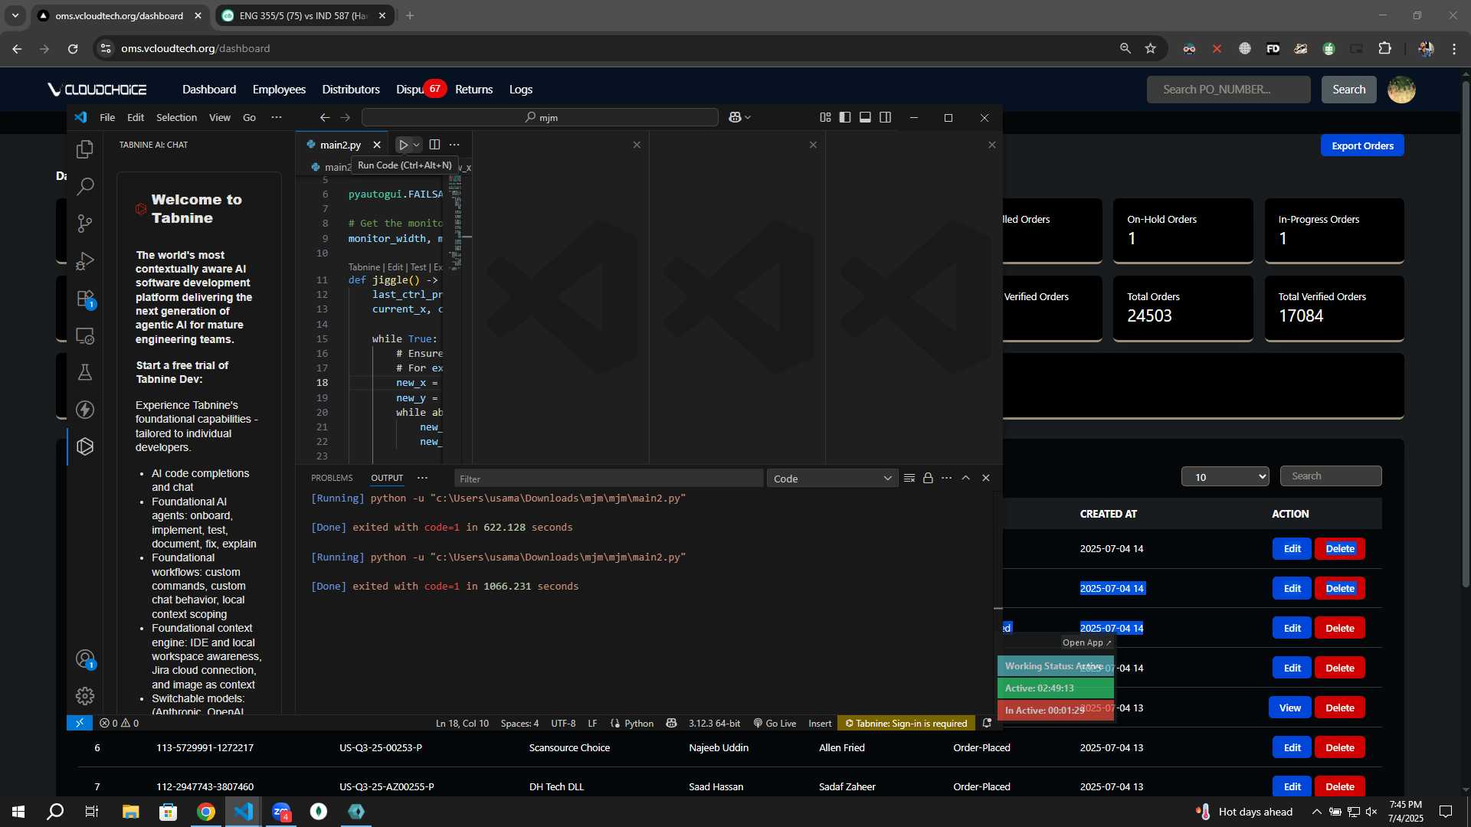
Task: Click the Search PO_NUMBER input field
Action: click(1228, 90)
